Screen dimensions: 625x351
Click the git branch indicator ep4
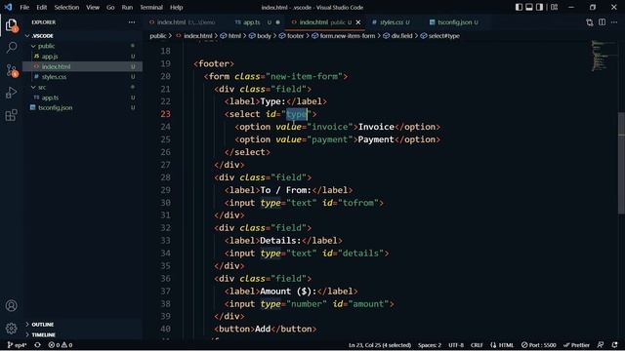17,345
